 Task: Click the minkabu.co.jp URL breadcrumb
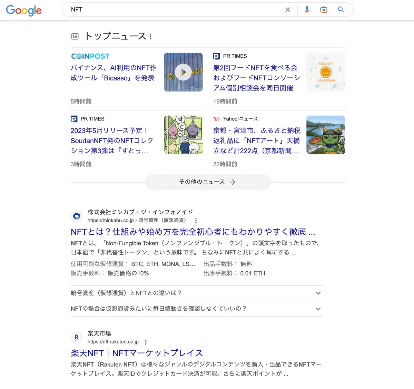click(137, 220)
